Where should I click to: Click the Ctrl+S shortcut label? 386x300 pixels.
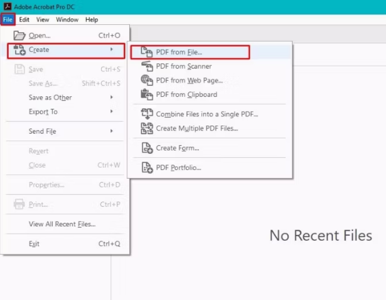pos(110,69)
